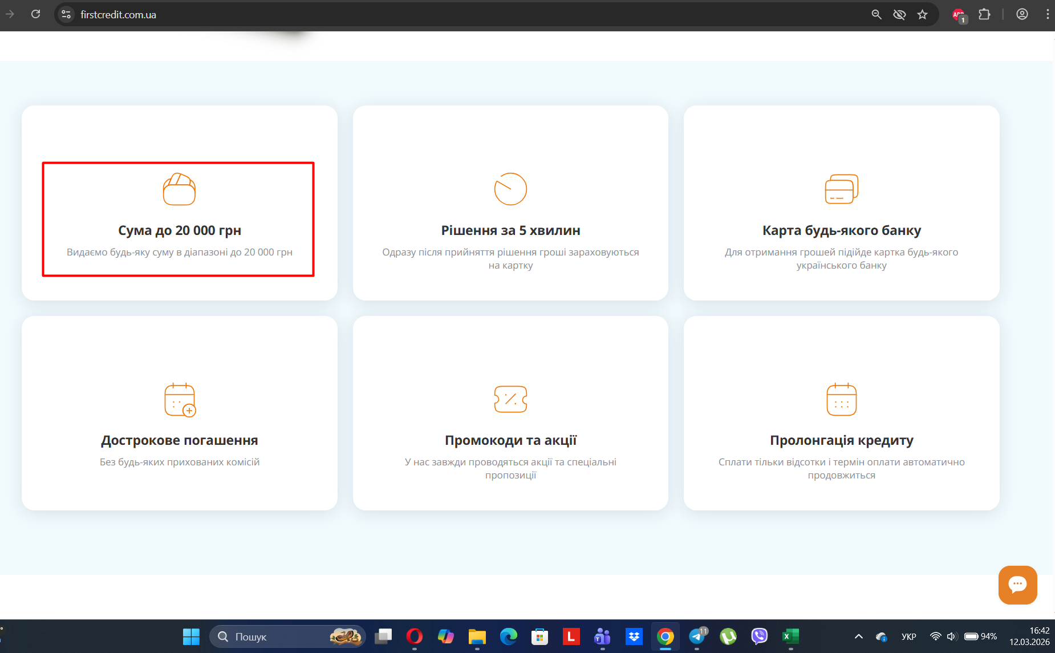1055x653 pixels.
Task: Open uTorrent from the taskbar
Action: coord(728,636)
